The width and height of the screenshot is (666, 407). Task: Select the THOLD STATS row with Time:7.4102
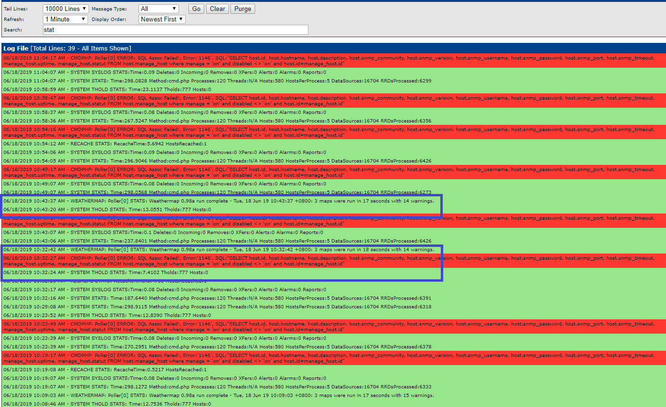pyautogui.click(x=333, y=273)
